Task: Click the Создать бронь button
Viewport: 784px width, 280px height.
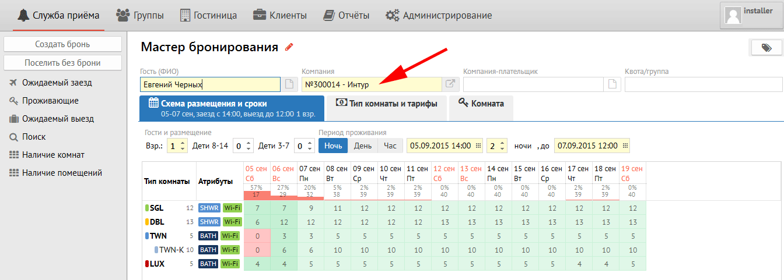Action: click(x=62, y=44)
